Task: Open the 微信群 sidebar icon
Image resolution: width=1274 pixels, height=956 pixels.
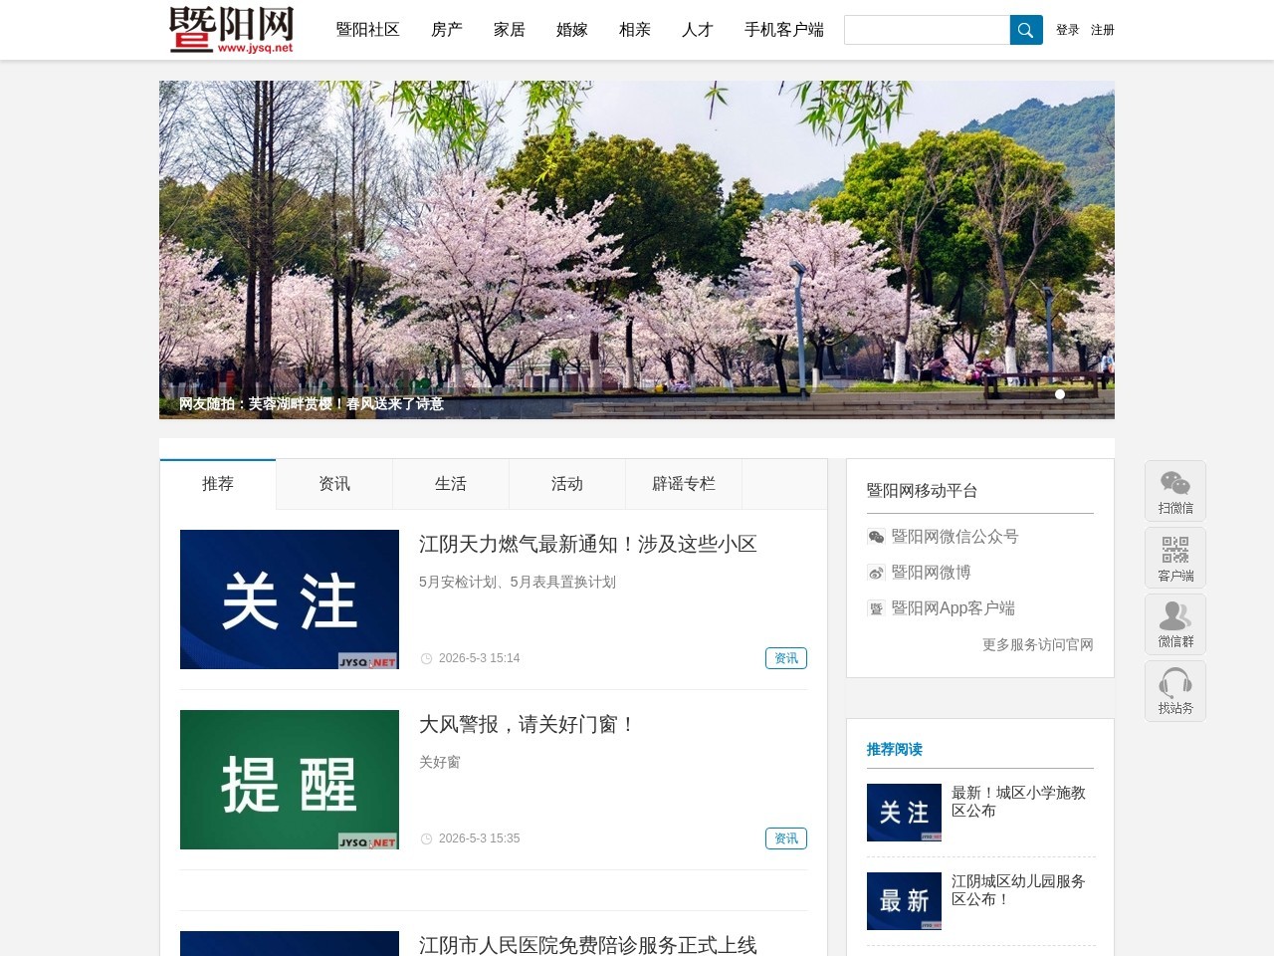Action: tap(1175, 624)
